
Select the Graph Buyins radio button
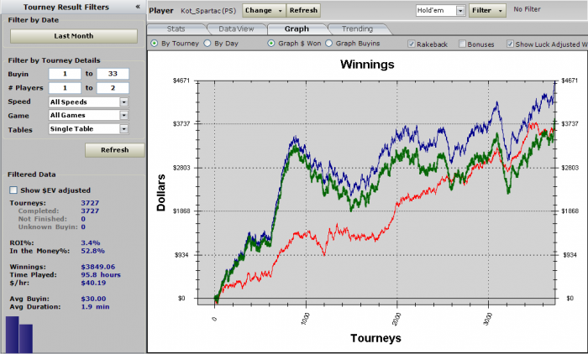pos(329,44)
